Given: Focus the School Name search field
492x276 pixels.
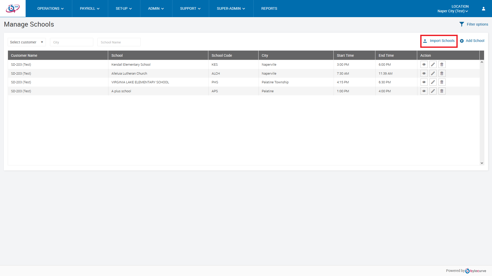Looking at the screenshot, I should pos(119,42).
